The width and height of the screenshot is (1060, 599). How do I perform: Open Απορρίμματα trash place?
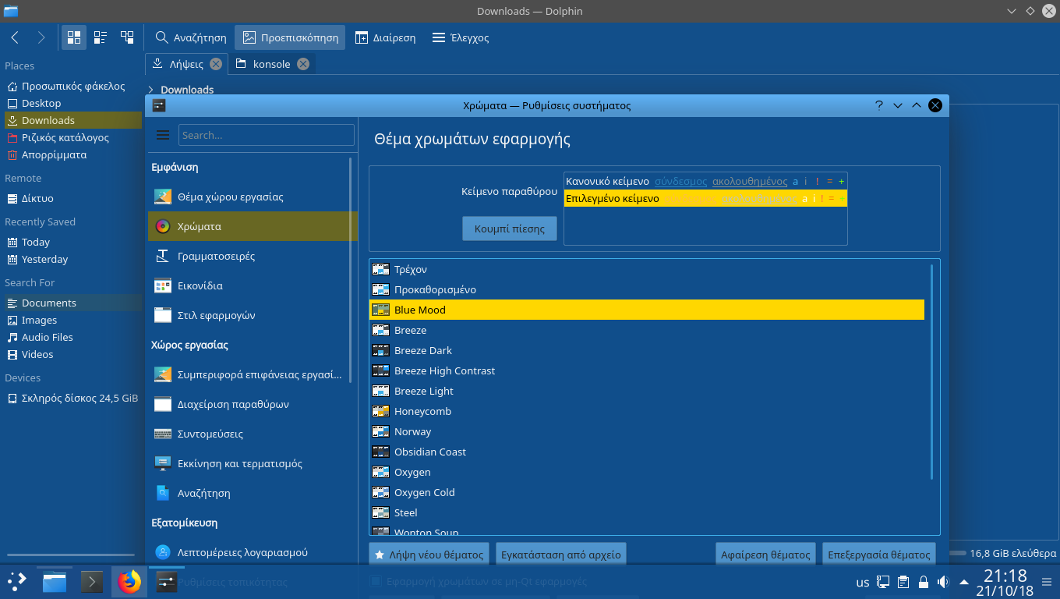click(x=72, y=154)
